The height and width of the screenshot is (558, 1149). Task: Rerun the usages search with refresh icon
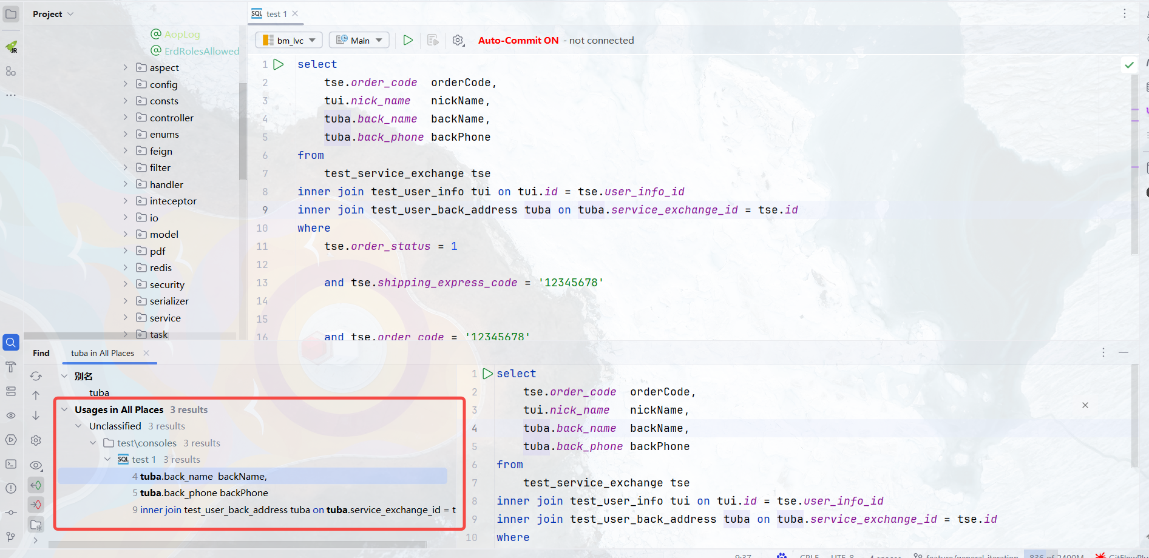click(36, 376)
